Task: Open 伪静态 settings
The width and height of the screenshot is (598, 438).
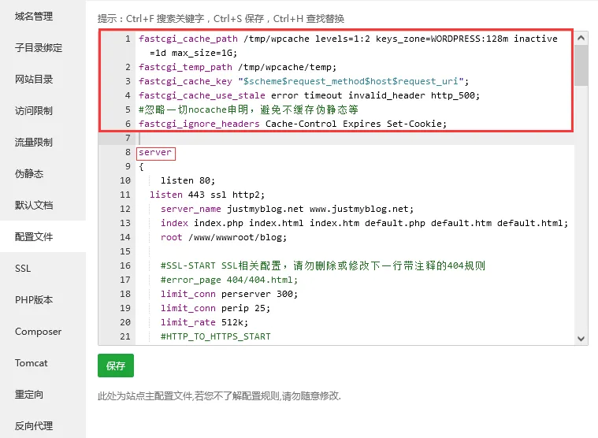Action: 29,174
